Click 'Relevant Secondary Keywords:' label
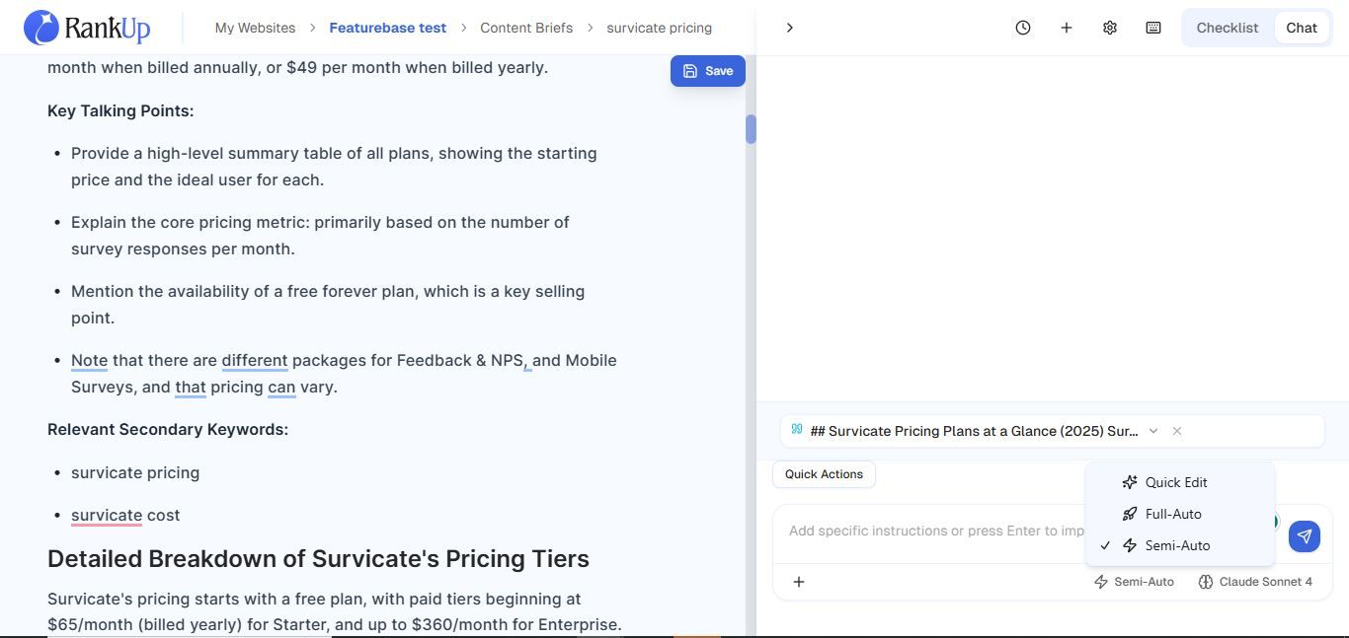 [168, 429]
